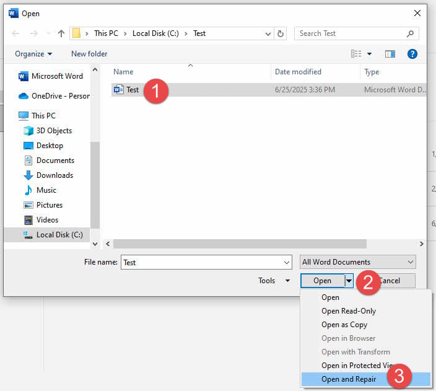Open Desktop in navigation pane
This screenshot has height=391, width=436.
tap(43, 146)
